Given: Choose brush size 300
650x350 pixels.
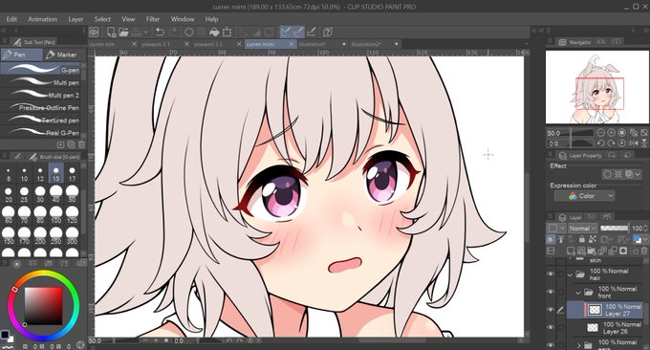Looking at the screenshot, I should [x=72, y=235].
